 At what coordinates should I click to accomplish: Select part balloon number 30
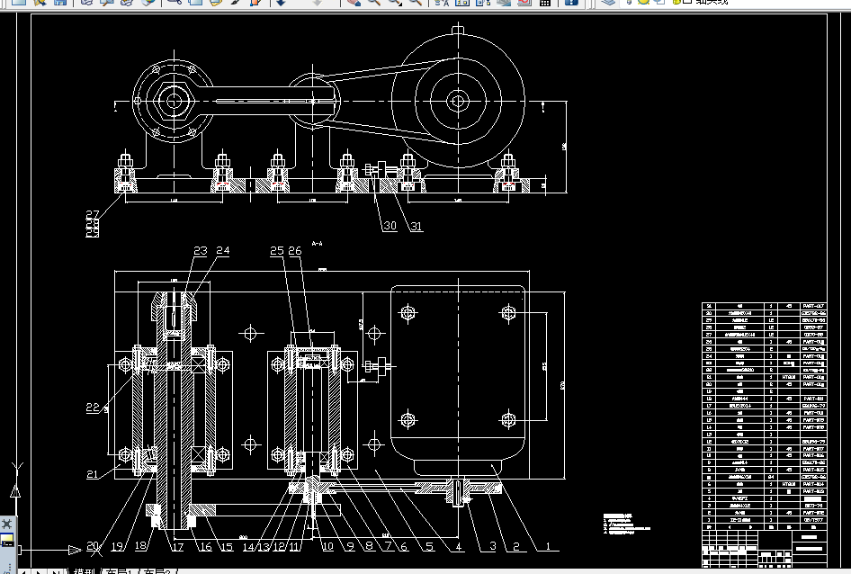pos(390,225)
